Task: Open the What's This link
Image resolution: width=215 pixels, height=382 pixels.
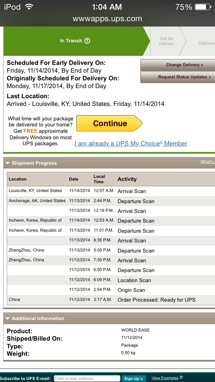Action: coord(208,162)
